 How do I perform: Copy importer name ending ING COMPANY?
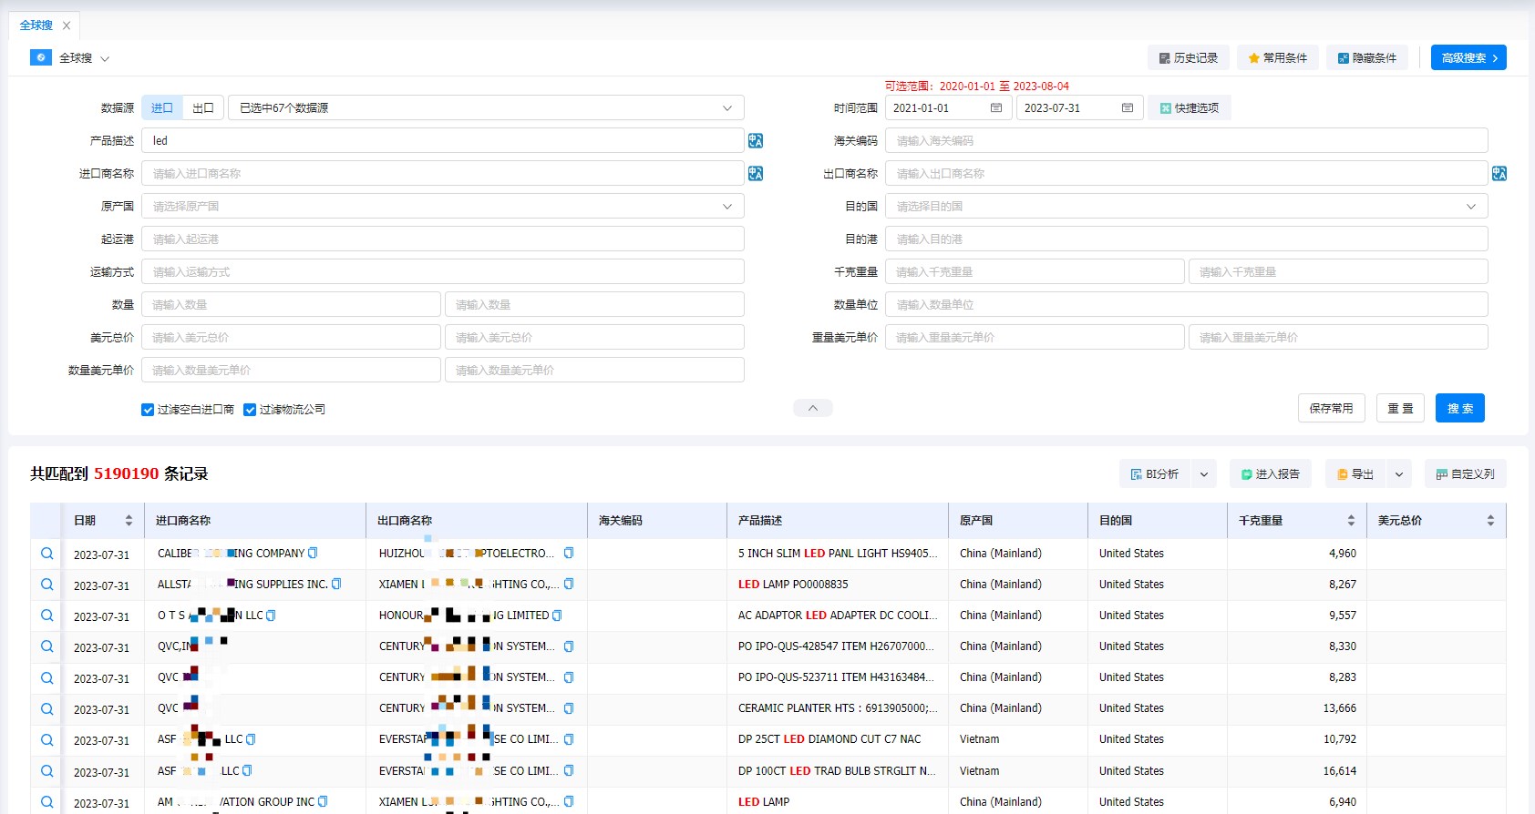point(314,553)
